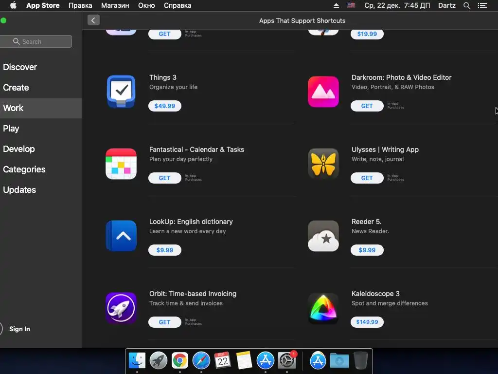Screen dimensions: 498x374
Task: Open the Darkroom: Photo & Video Editor title
Action: click(401, 77)
